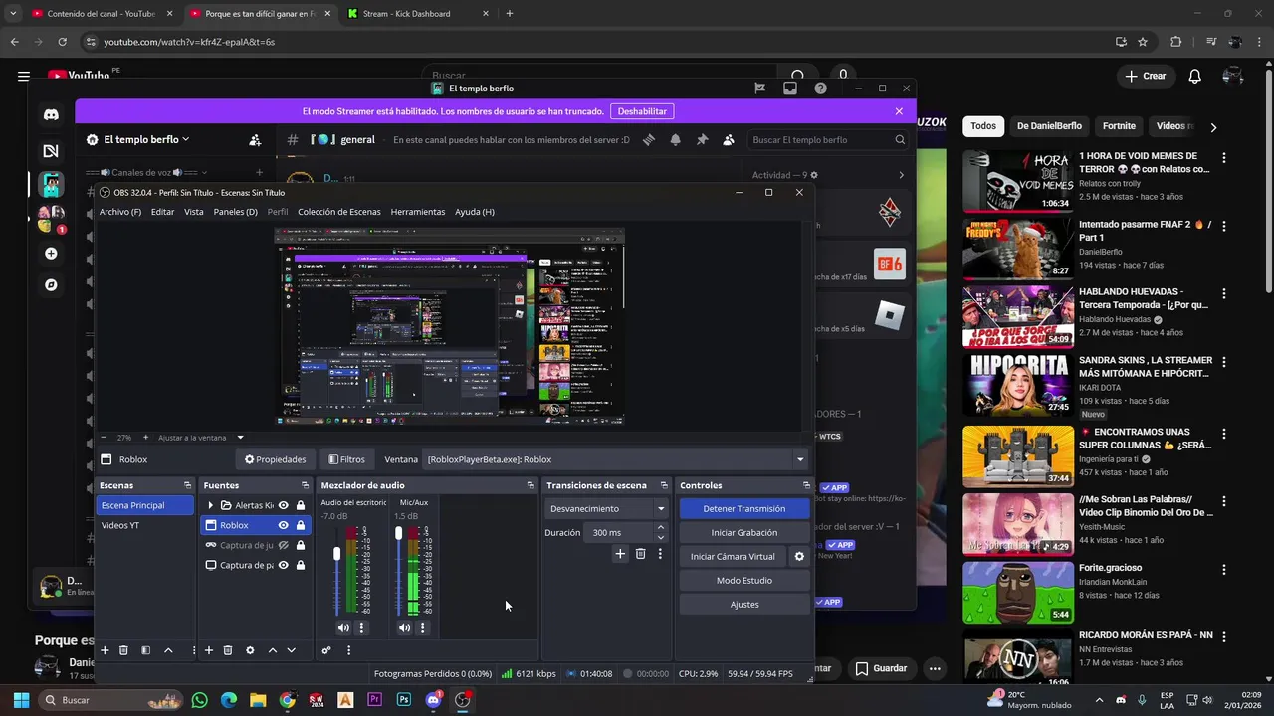Image resolution: width=1274 pixels, height=716 pixels.
Task: Toggle visibility of Alertas Kick source
Action: click(283, 505)
